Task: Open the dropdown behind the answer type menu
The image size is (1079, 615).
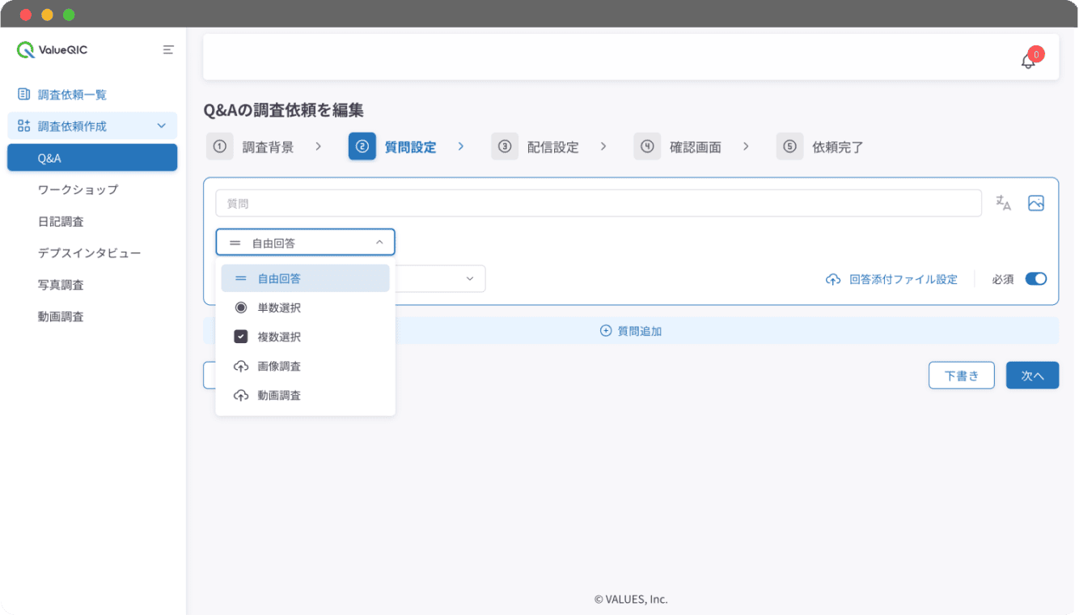Action: click(469, 279)
